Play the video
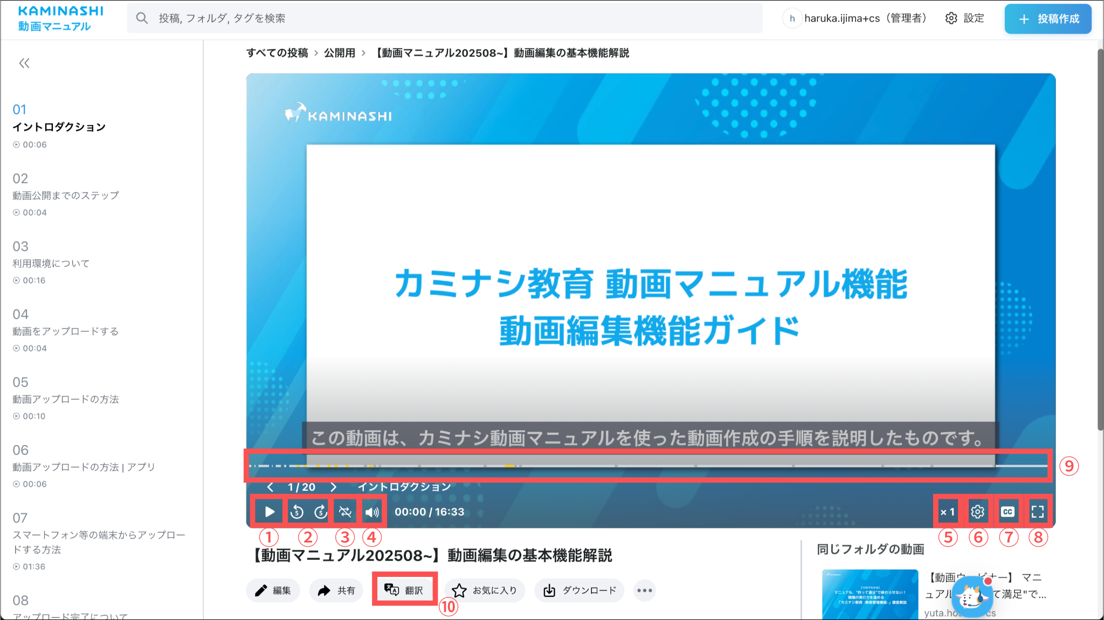The width and height of the screenshot is (1104, 620). click(270, 512)
